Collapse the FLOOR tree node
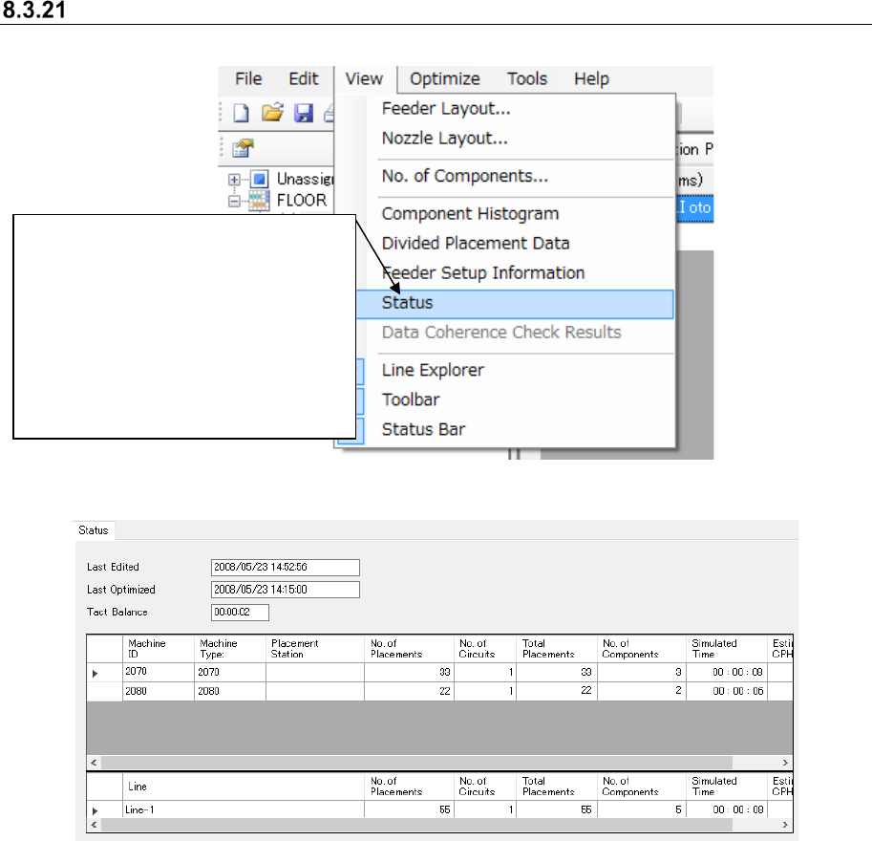 [235, 200]
